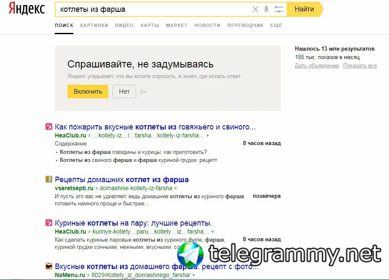
Task: Expand dropdown arrow after HeaClub kotlety-iz-farsha URL
Action: [208, 136]
